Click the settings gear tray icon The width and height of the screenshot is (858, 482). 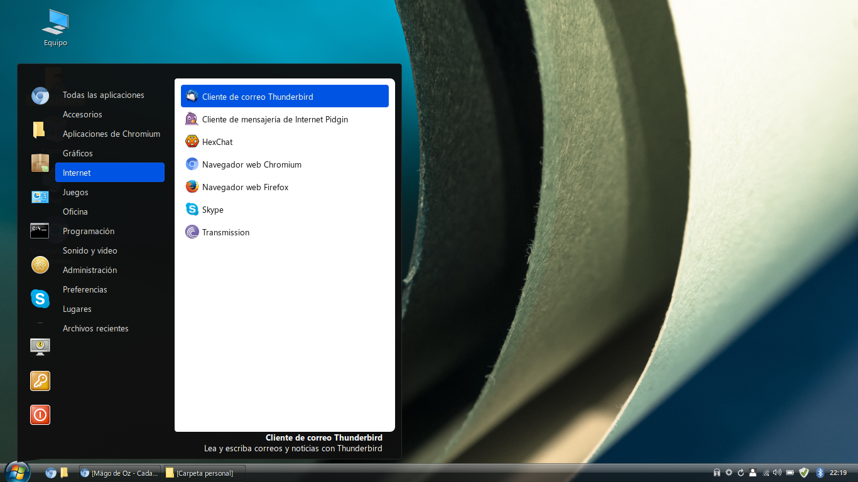(x=729, y=473)
